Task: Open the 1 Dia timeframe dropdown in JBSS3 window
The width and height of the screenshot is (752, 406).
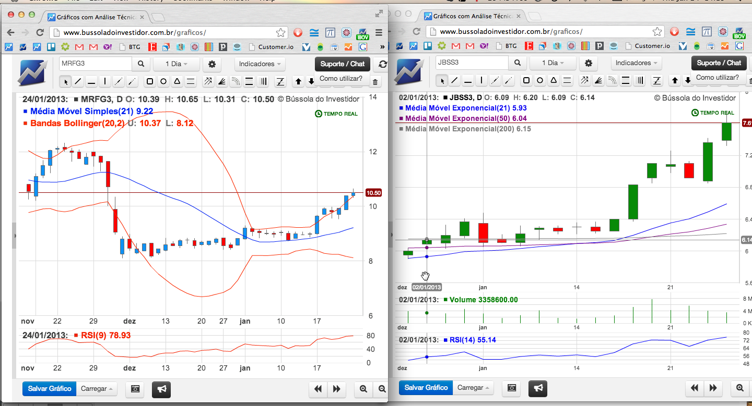Action: (554, 63)
